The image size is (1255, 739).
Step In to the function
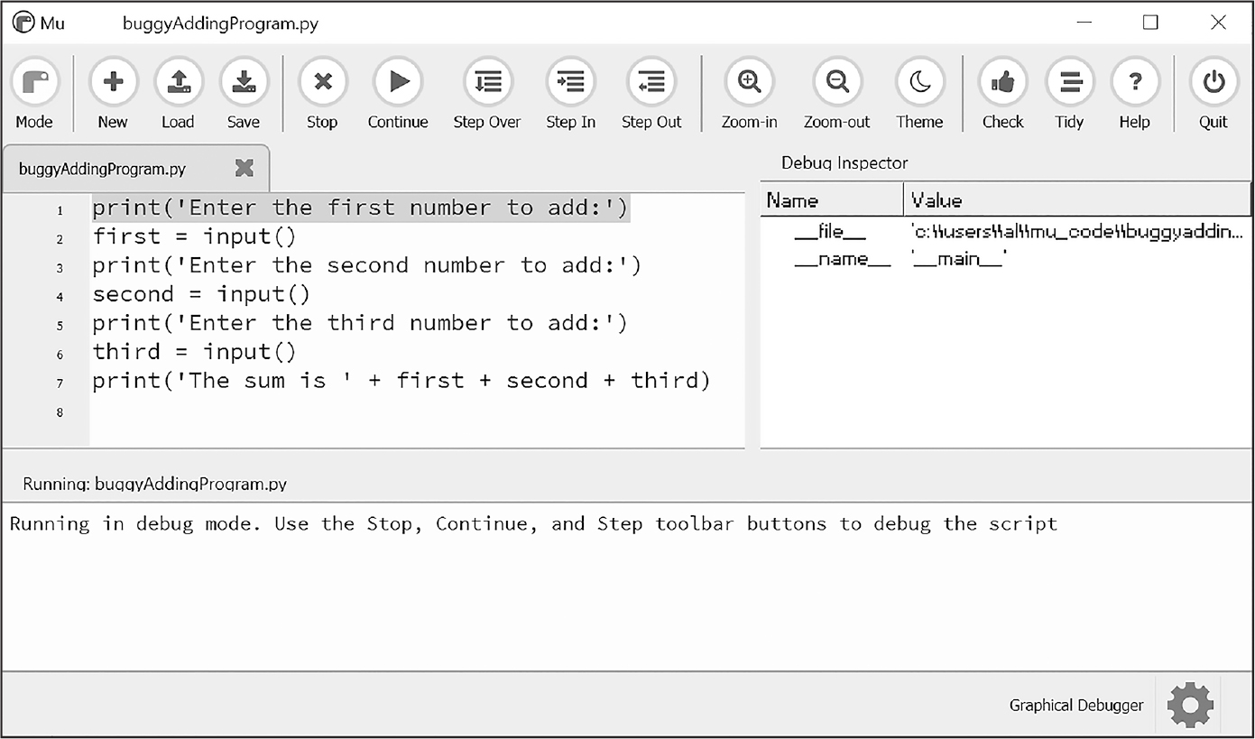click(x=570, y=94)
